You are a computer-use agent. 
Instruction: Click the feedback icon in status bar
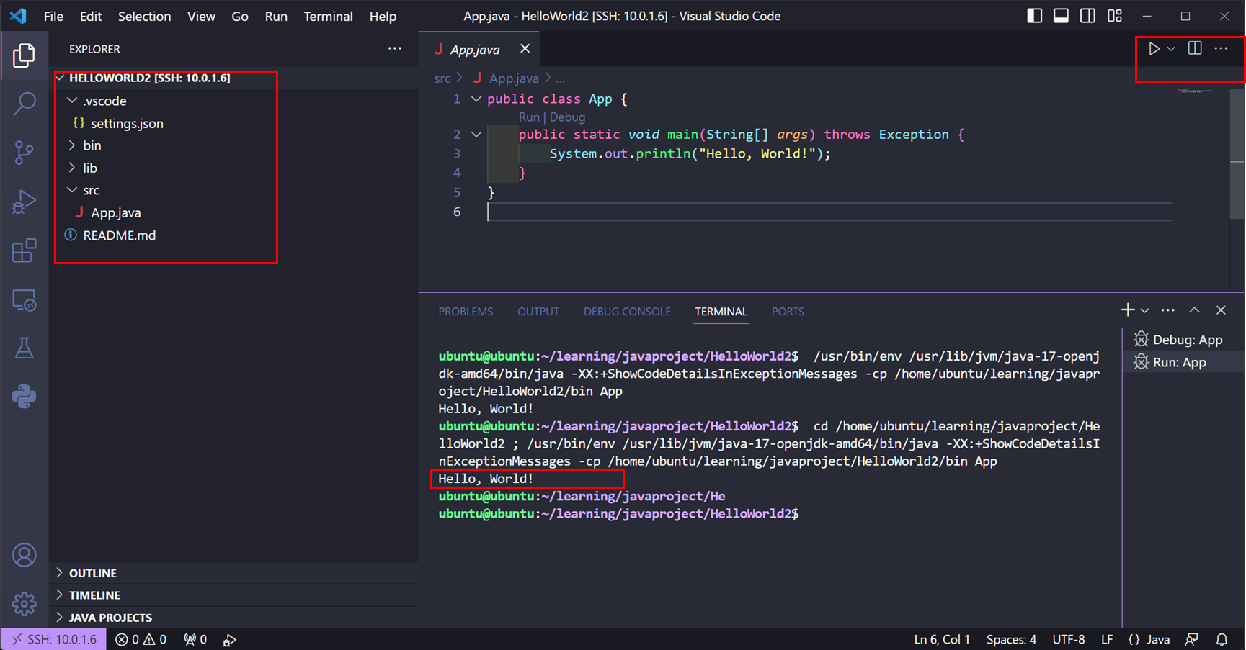pyautogui.click(x=1192, y=639)
